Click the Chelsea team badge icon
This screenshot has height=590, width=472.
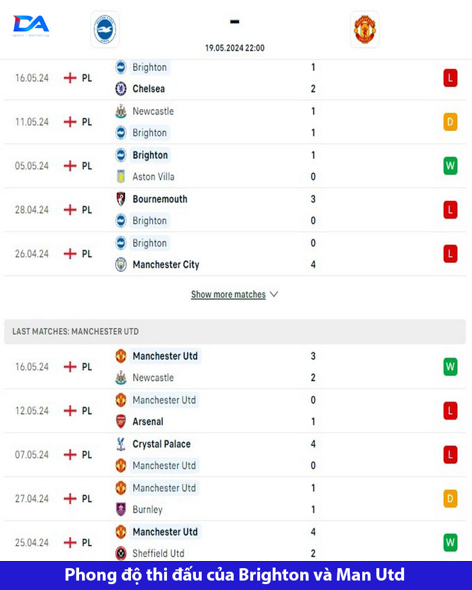[x=121, y=89]
